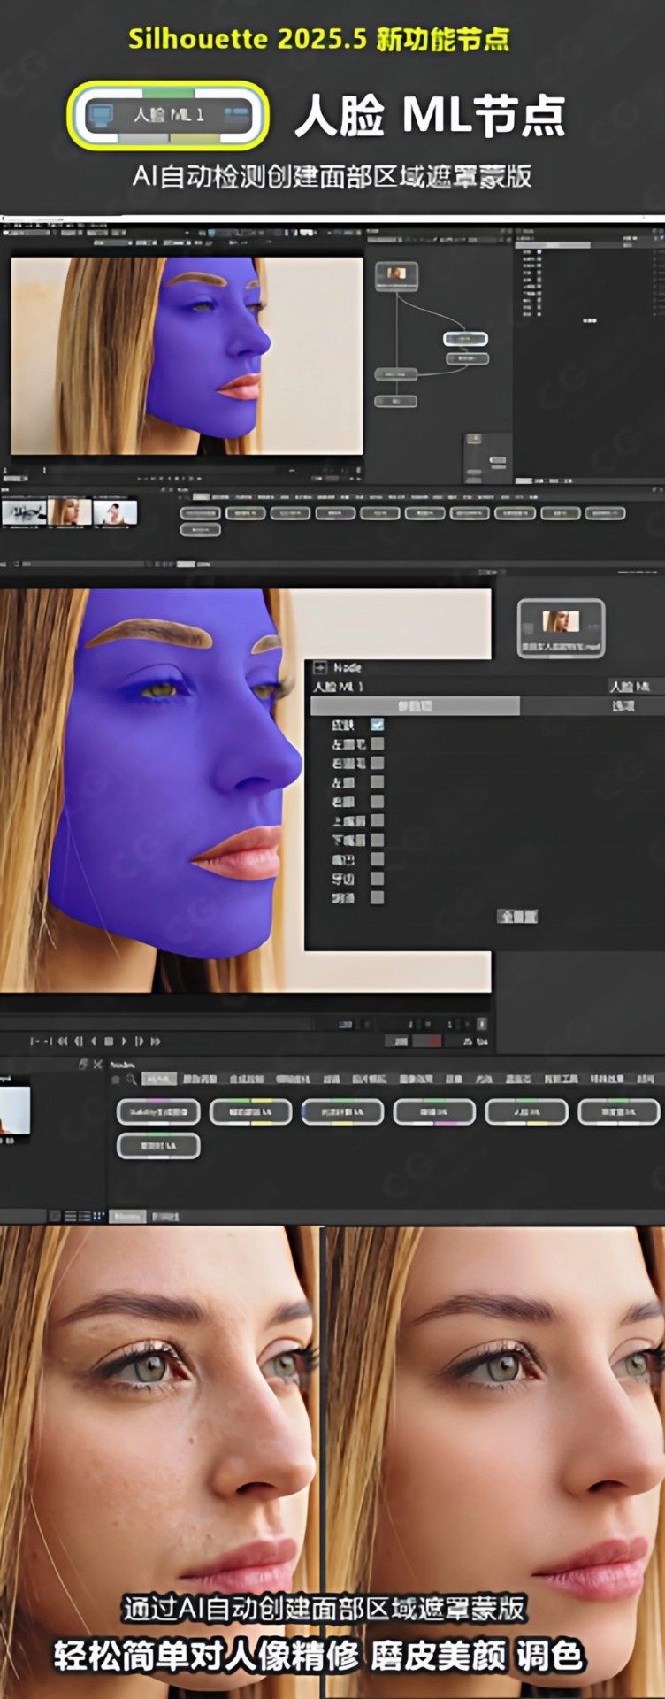The width and height of the screenshot is (665, 1699).
Task: Click the highlighted node in the small node graph
Action: point(465,339)
